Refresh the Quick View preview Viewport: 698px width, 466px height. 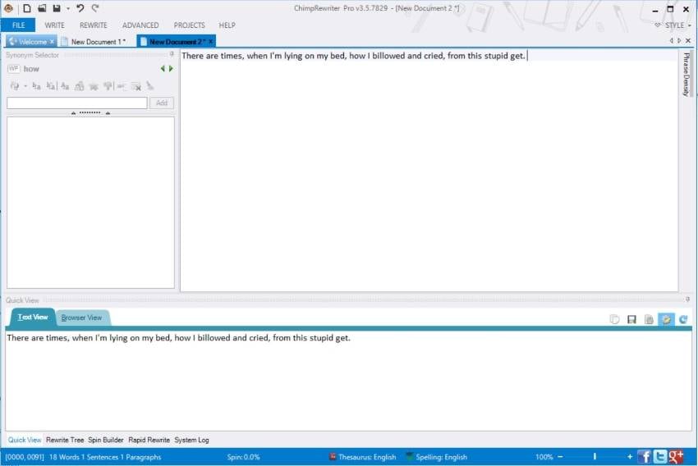(x=683, y=319)
